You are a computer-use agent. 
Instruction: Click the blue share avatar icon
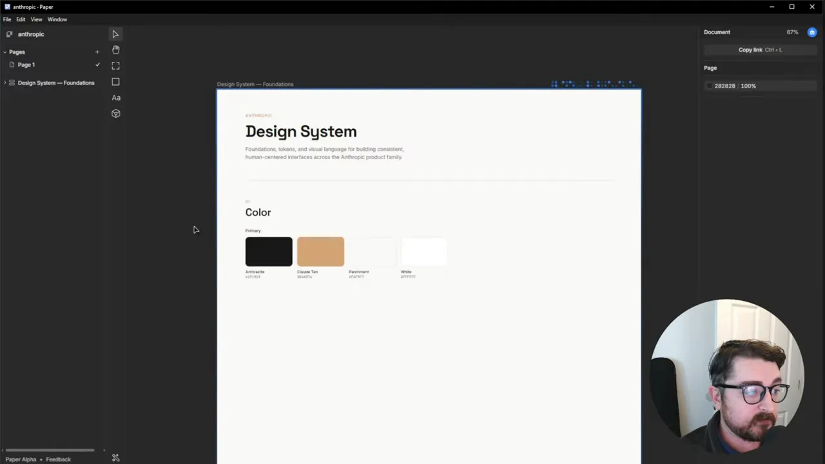pos(812,32)
